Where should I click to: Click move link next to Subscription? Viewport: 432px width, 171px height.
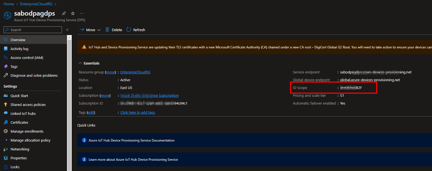pyautogui.click(x=105, y=95)
